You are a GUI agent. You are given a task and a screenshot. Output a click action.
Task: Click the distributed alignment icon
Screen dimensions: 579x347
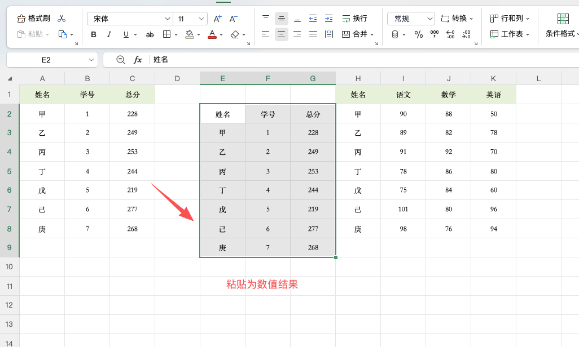pyautogui.click(x=328, y=34)
